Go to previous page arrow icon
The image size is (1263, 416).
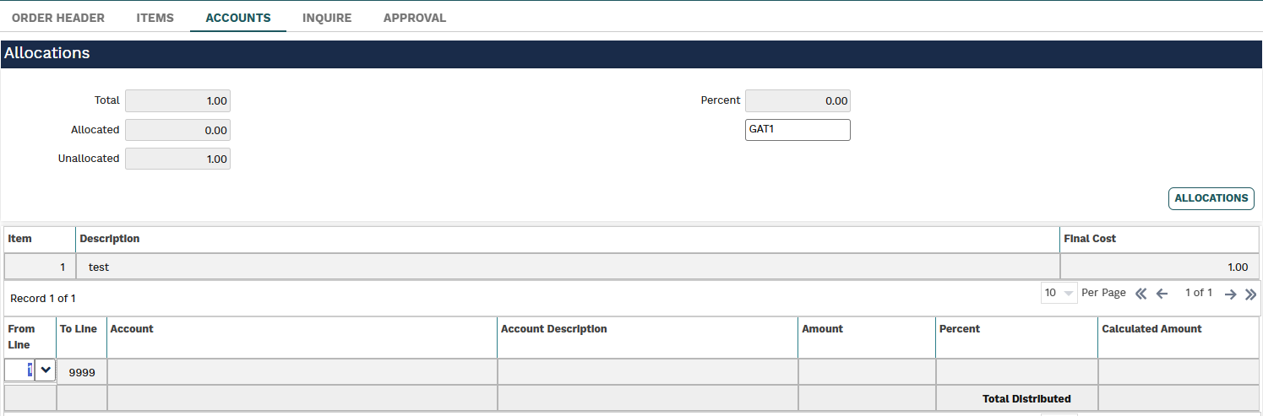(1162, 294)
